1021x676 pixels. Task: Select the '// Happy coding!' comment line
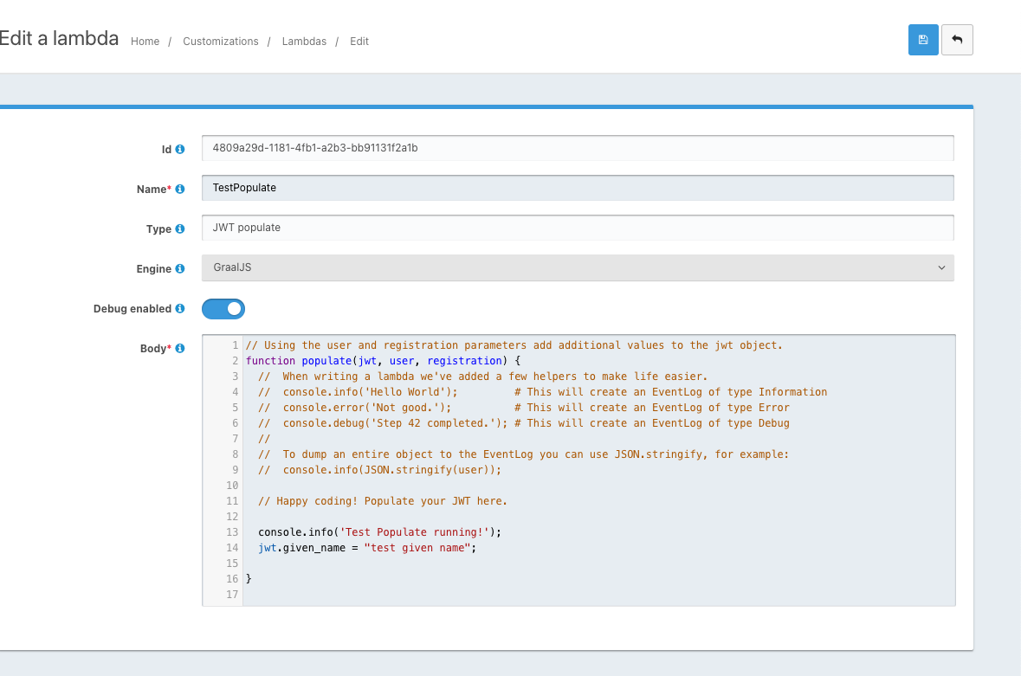click(382, 501)
